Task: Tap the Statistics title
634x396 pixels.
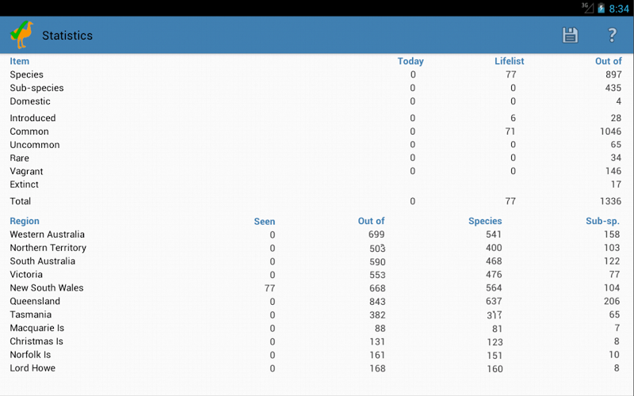Action: click(67, 36)
